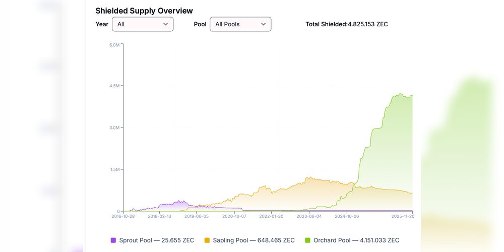Click the 2016-10-28 x-axis date label
The image size is (504, 252).
[123, 216]
